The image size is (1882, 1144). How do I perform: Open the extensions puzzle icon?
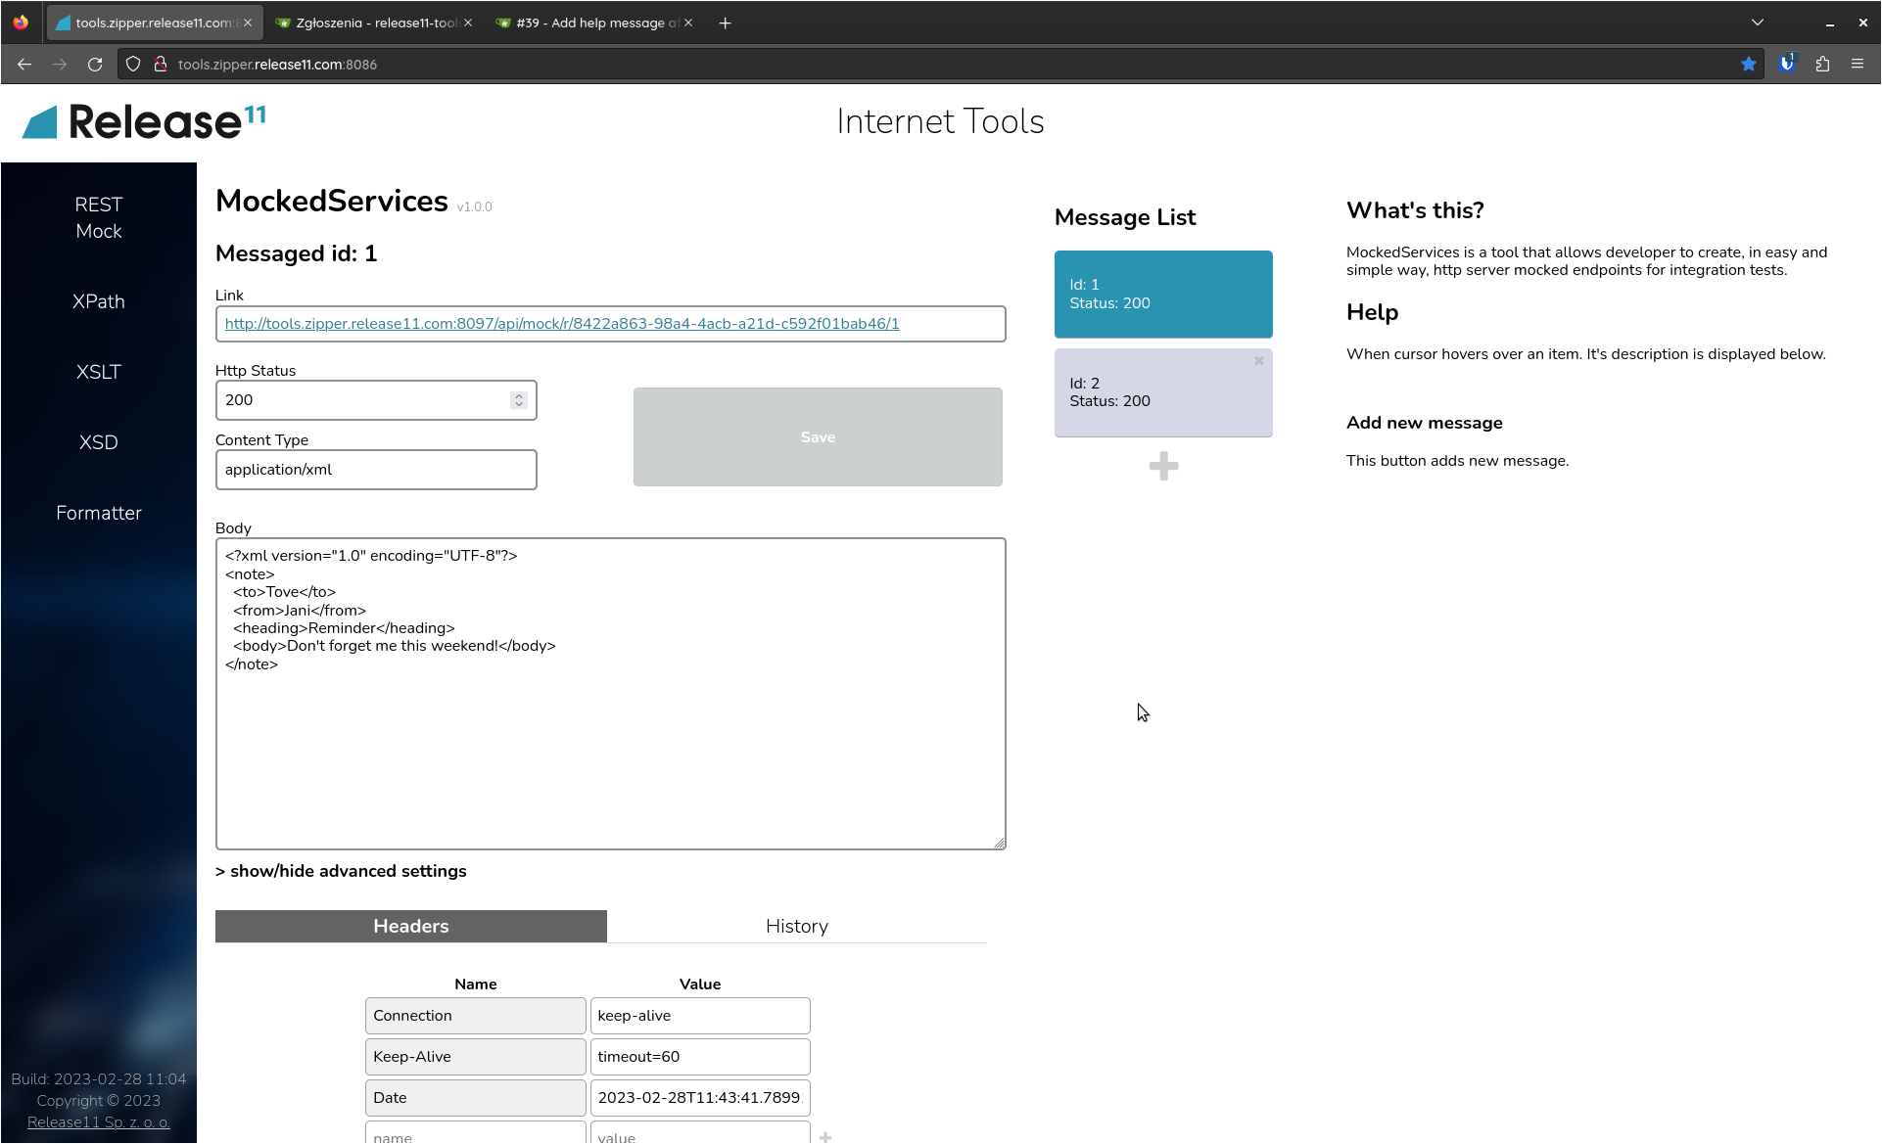pos(1822,65)
